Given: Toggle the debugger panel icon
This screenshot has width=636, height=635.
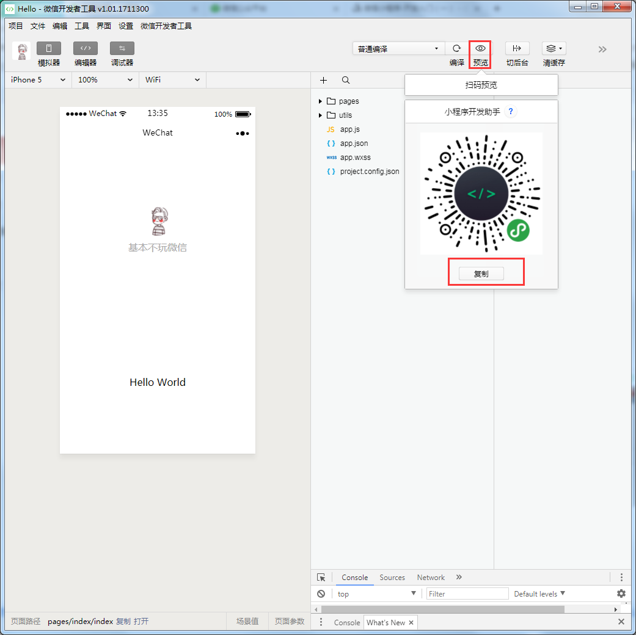Looking at the screenshot, I should click(x=122, y=48).
